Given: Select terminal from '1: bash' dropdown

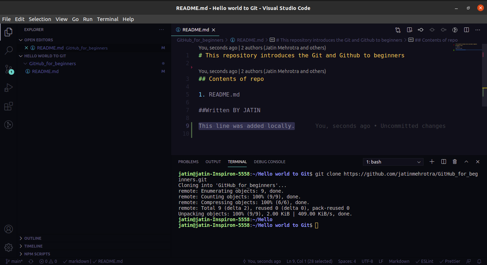Looking at the screenshot, I should click(x=393, y=162).
